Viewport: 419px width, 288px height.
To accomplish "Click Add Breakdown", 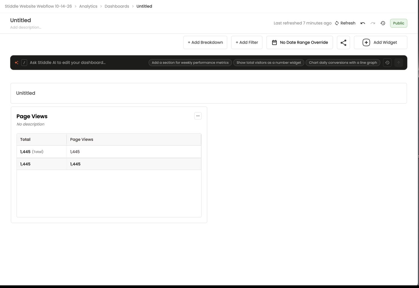I will [205, 42].
